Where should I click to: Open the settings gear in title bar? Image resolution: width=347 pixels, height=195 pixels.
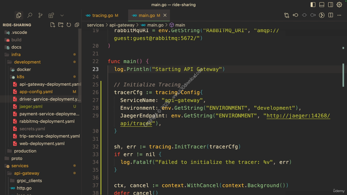click(339, 5)
